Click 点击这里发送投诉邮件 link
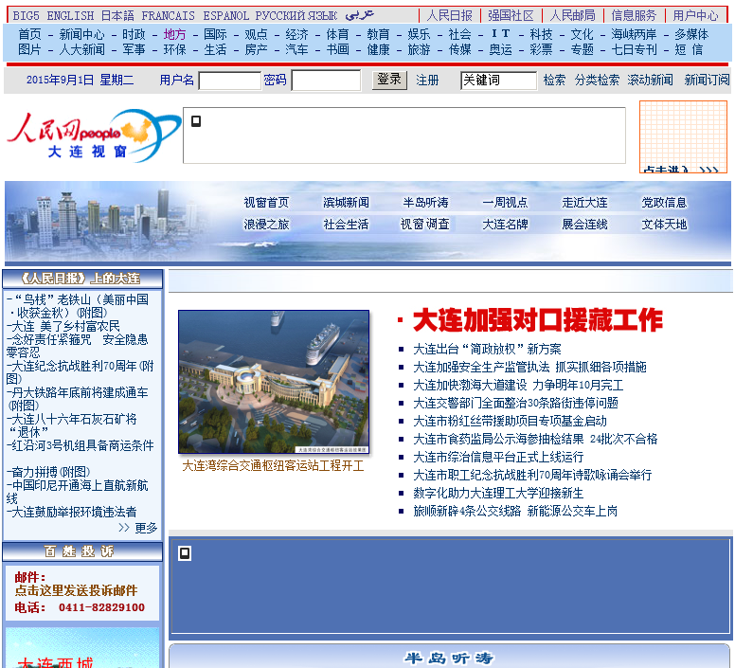Viewport: 735px width, 668px height. (x=76, y=590)
